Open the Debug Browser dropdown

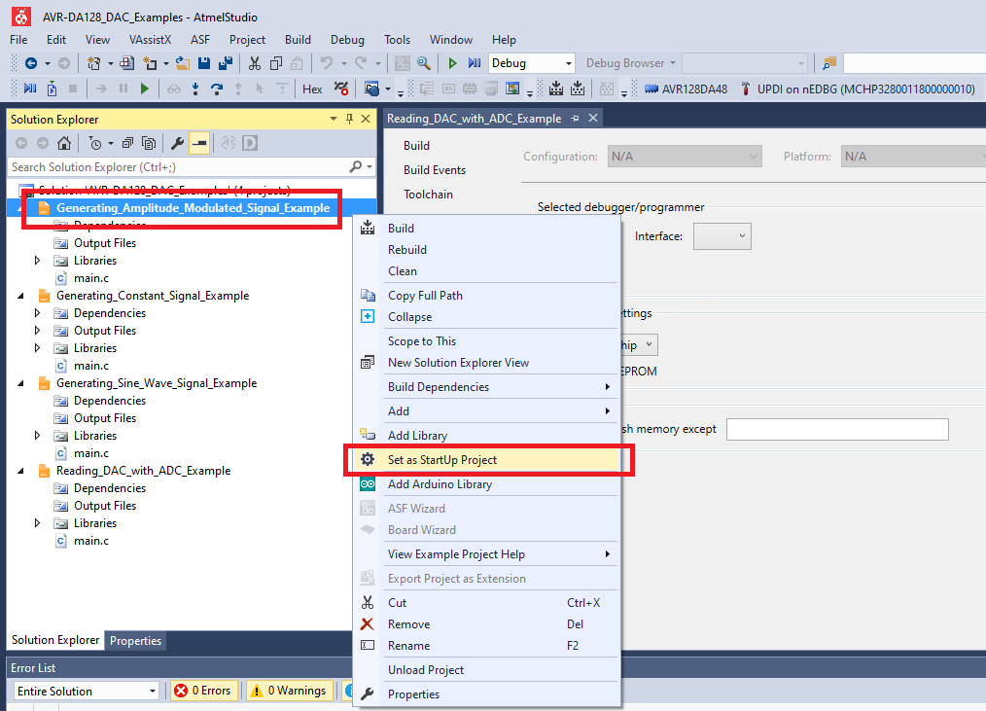631,63
